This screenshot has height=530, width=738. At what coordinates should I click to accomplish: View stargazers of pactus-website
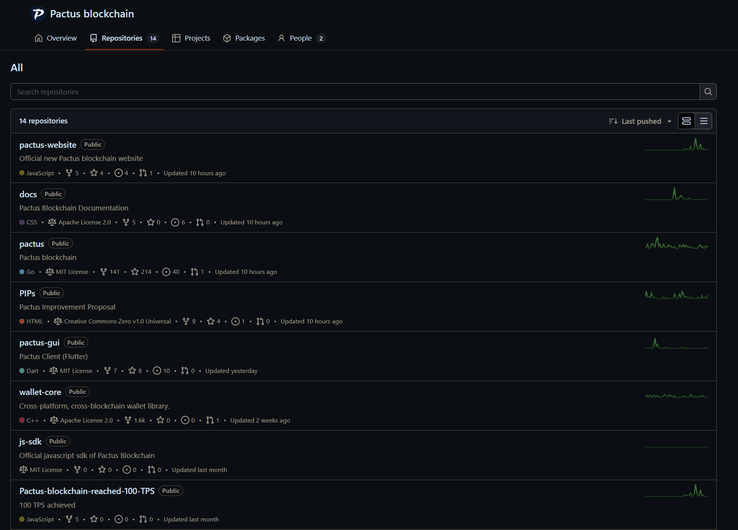[x=97, y=173]
